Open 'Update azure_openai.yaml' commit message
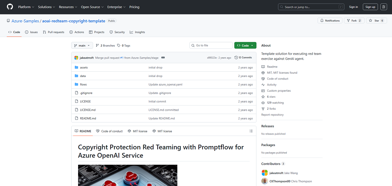 click(165, 84)
